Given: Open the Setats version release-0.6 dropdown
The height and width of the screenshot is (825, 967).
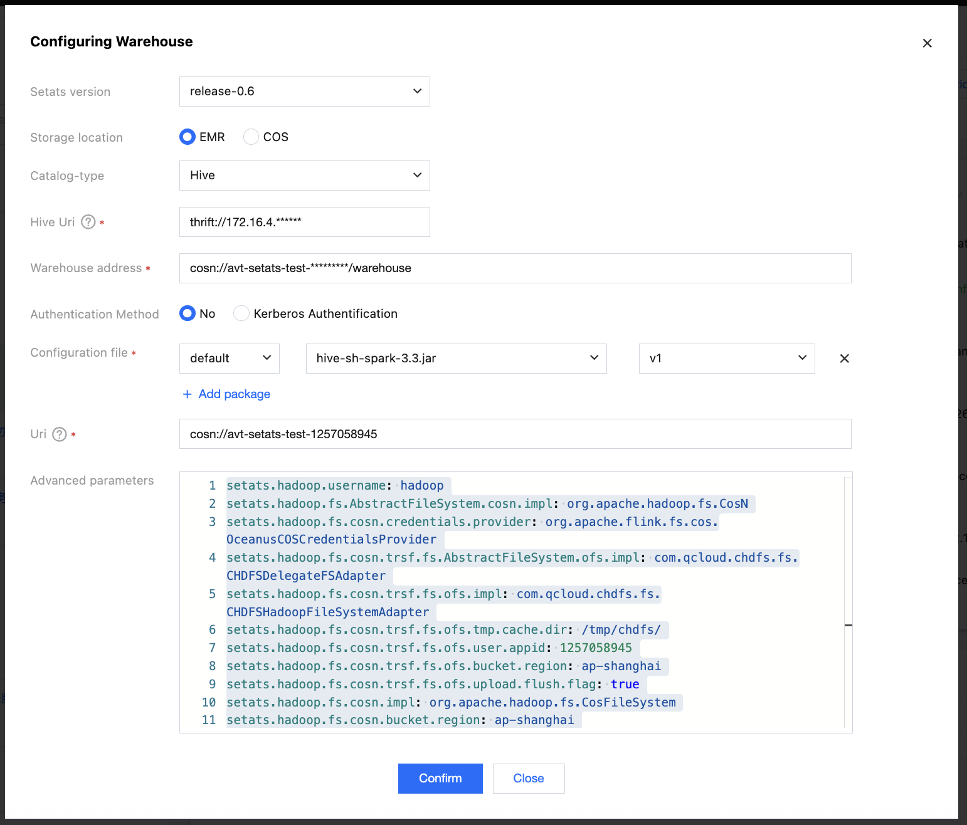Looking at the screenshot, I should point(305,92).
